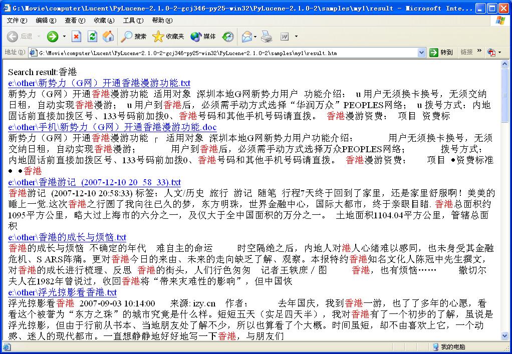Click the Print icon in toolbar

point(267,37)
